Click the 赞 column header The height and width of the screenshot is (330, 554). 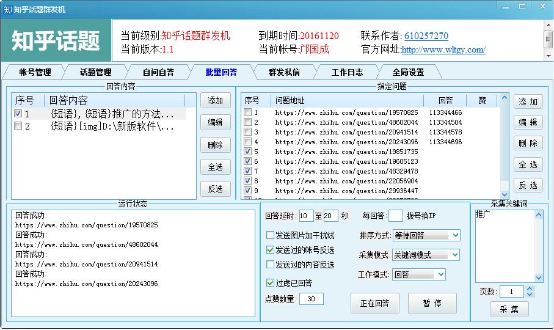pyautogui.click(x=482, y=100)
